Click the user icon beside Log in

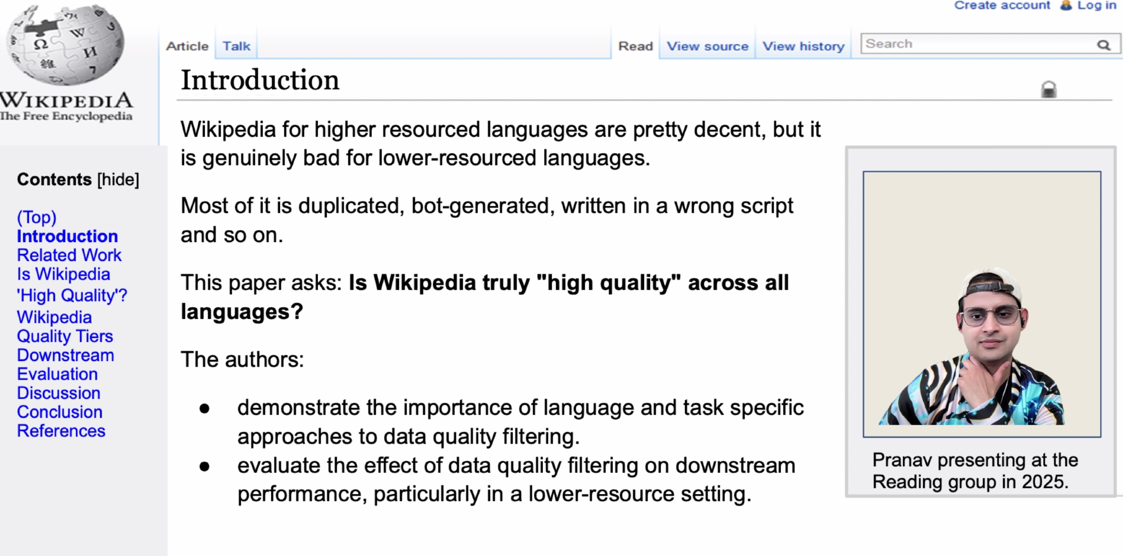(x=1066, y=6)
